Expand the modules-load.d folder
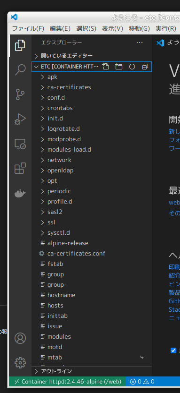The image size is (180, 393). tap(92, 150)
